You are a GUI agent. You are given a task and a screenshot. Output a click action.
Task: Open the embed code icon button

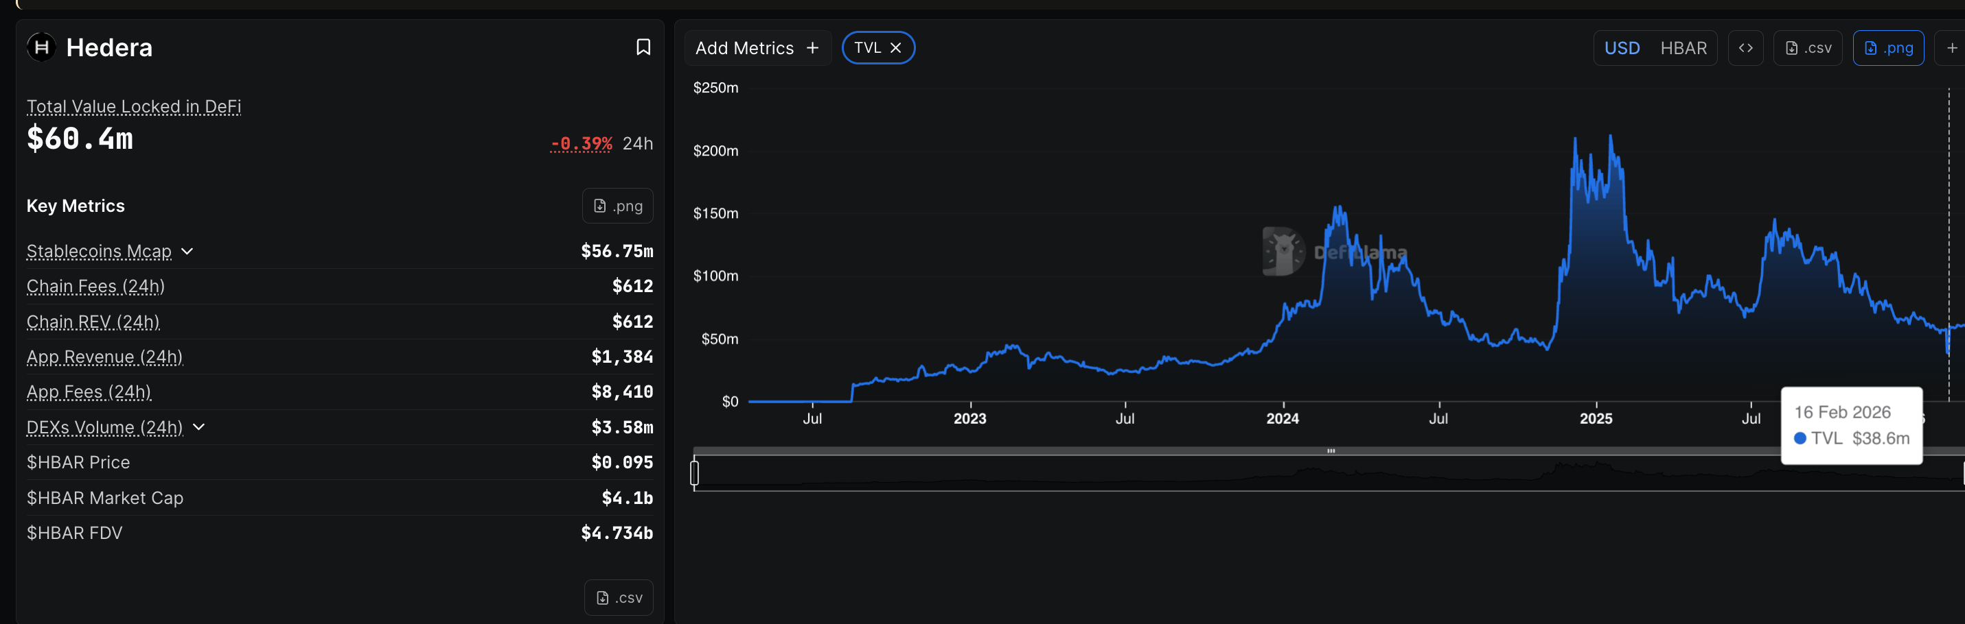tap(1745, 48)
